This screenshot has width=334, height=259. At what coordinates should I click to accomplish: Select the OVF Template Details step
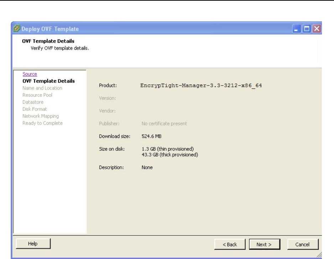(48, 81)
